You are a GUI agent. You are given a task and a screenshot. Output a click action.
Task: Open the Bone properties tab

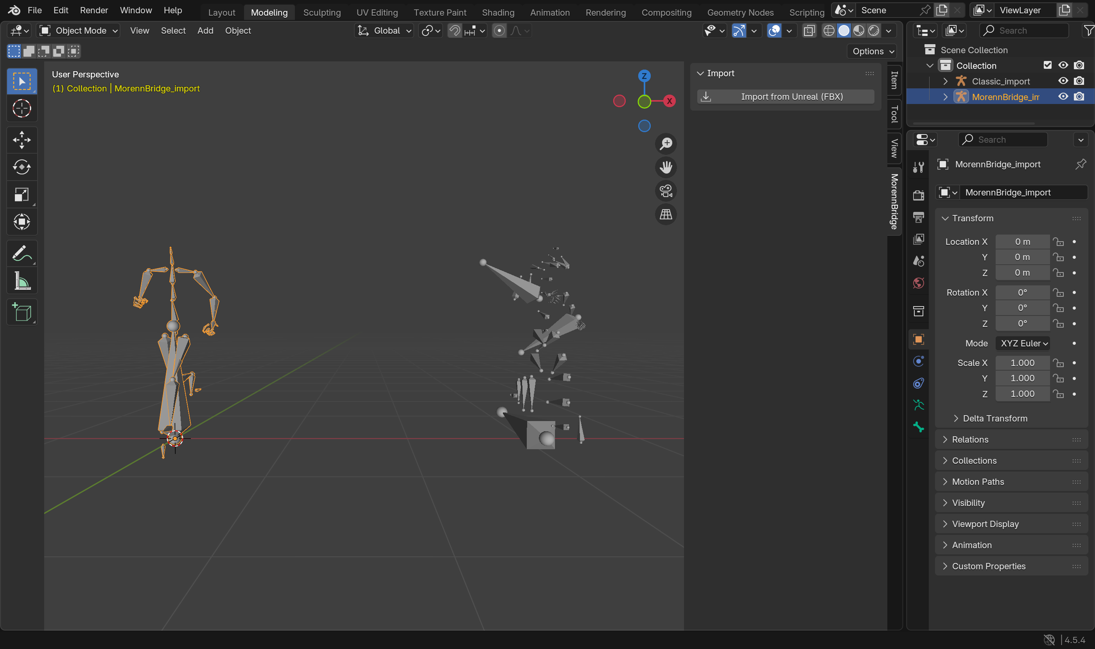918,427
